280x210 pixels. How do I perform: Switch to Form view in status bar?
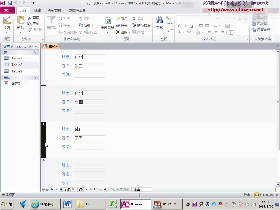pos(257,195)
